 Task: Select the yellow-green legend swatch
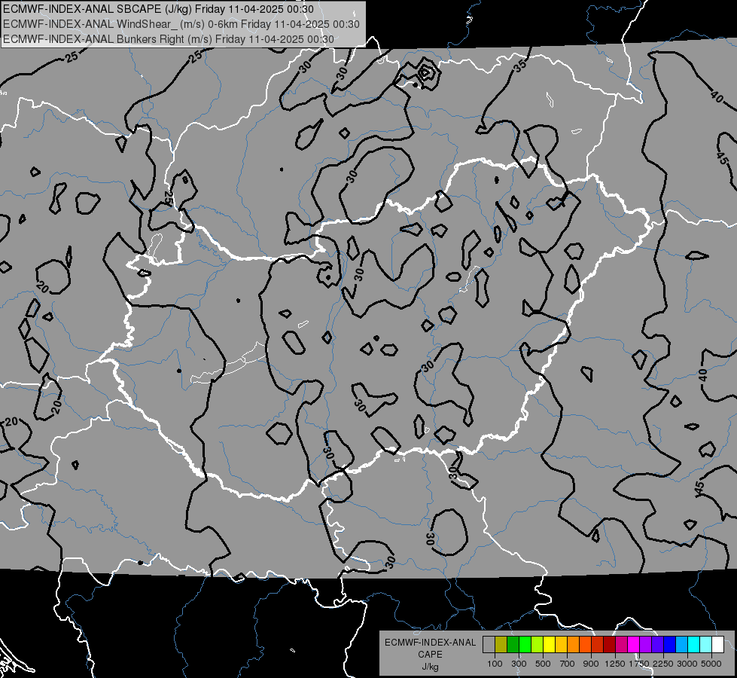click(537, 645)
